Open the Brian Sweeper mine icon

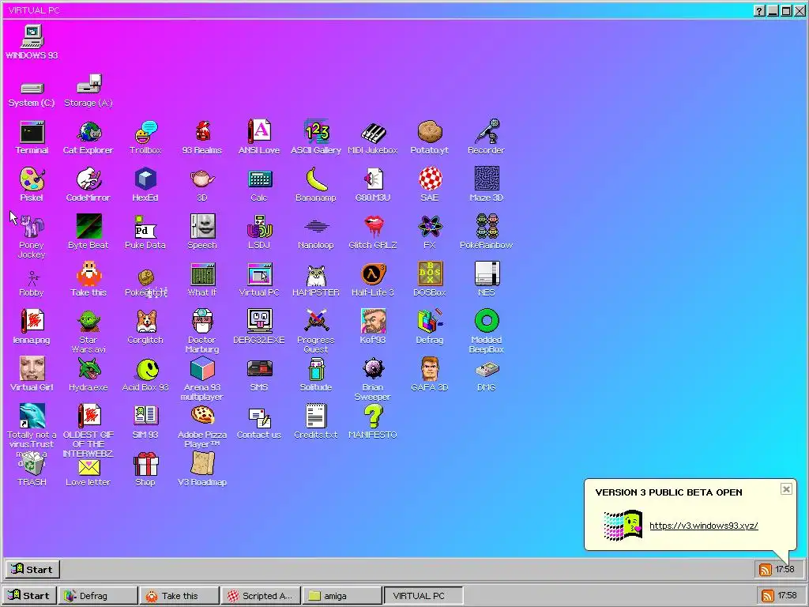(373, 379)
